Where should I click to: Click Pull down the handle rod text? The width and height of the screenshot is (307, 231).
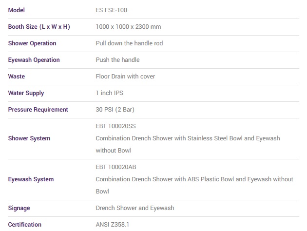point(130,43)
